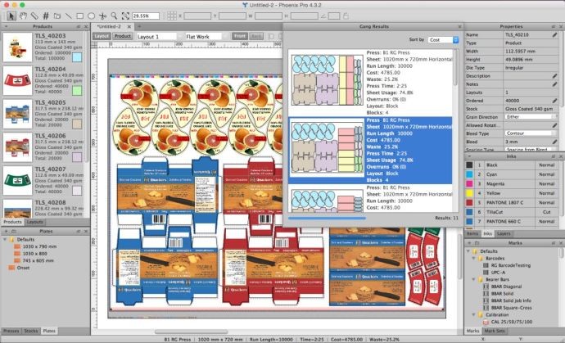Switch to Product view mode
The width and height of the screenshot is (565, 343).
click(123, 36)
